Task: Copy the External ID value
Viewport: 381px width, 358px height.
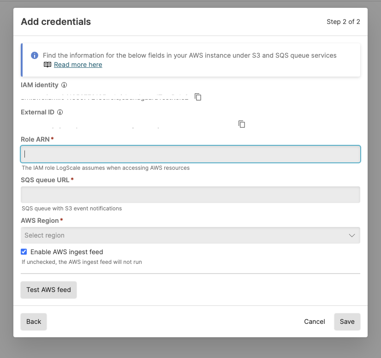Action: (x=242, y=124)
